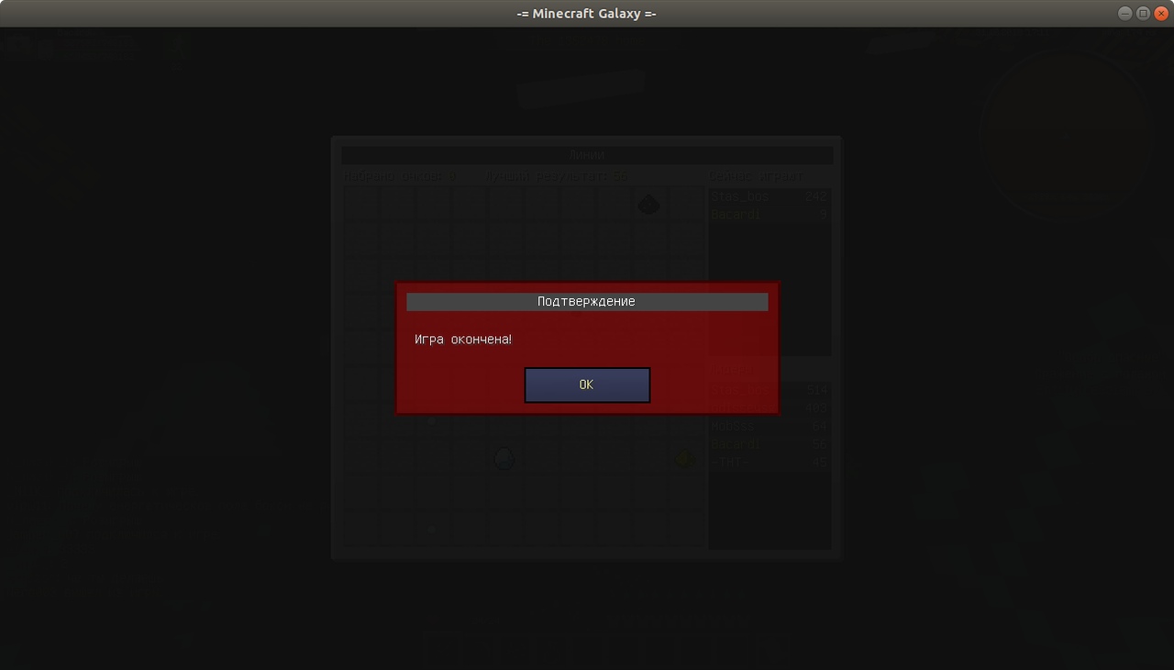Click the Лучший результат score label
Screen dimensions: 1174x670
click(x=557, y=176)
